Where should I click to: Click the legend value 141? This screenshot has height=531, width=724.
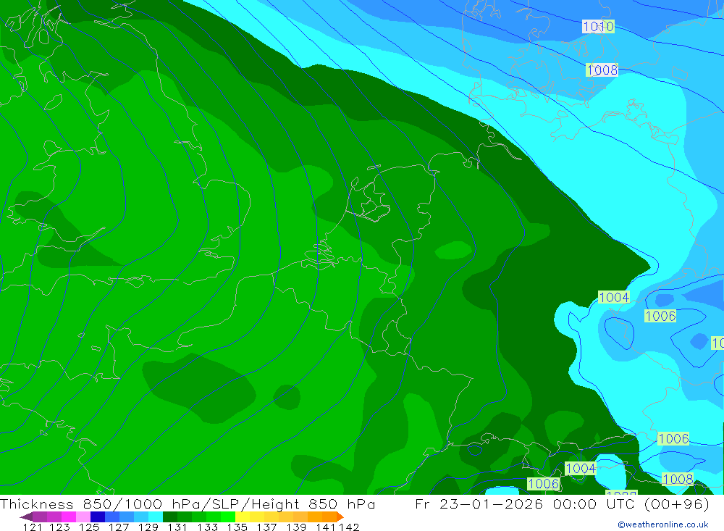click(x=326, y=527)
